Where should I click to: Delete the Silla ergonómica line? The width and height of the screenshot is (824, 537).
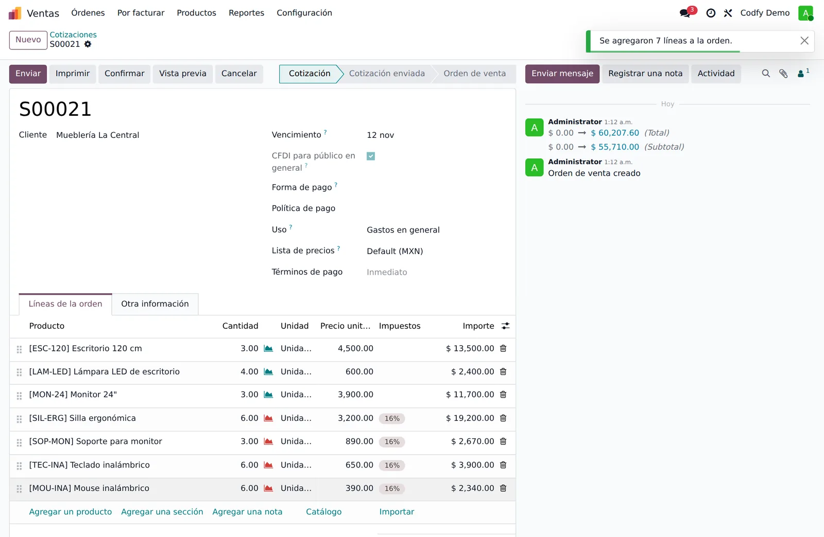tap(503, 418)
